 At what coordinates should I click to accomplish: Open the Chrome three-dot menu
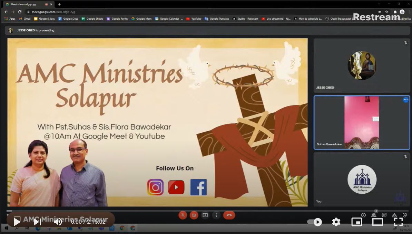tap(409, 12)
